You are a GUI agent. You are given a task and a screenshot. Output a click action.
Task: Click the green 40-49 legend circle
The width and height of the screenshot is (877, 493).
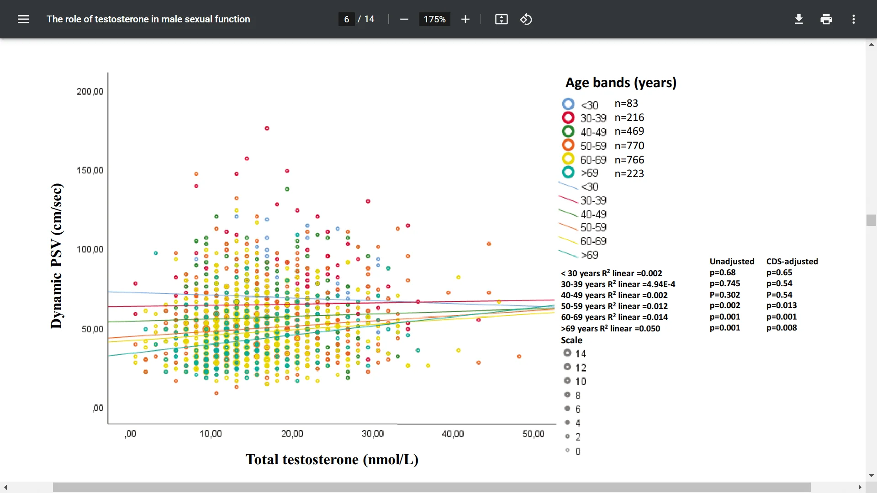568,131
